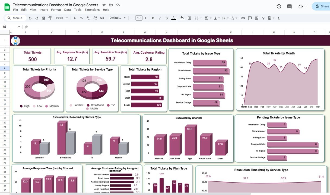
Task: Open text wrapping dropdown
Action: point(225,18)
